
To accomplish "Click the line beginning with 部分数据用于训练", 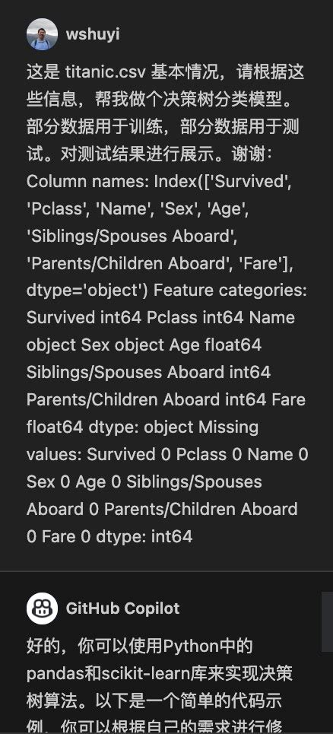I will (x=162, y=127).
